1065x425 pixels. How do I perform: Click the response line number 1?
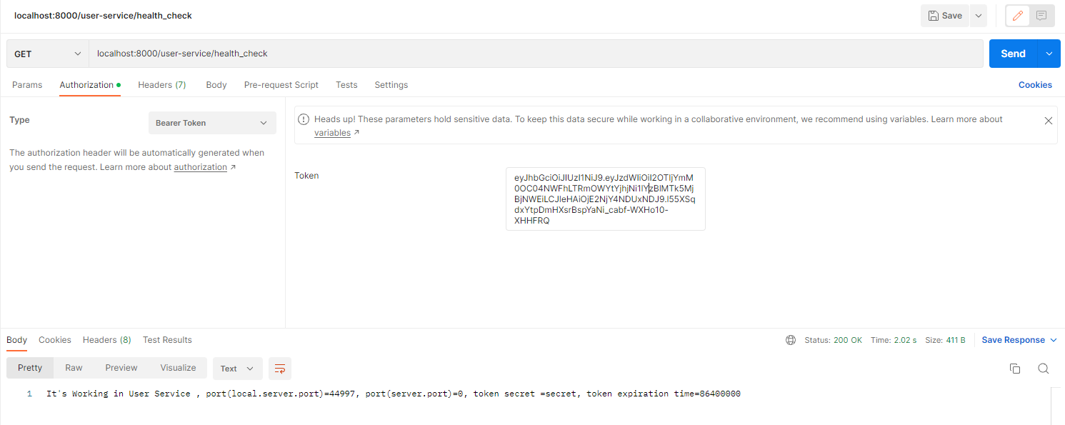point(29,394)
